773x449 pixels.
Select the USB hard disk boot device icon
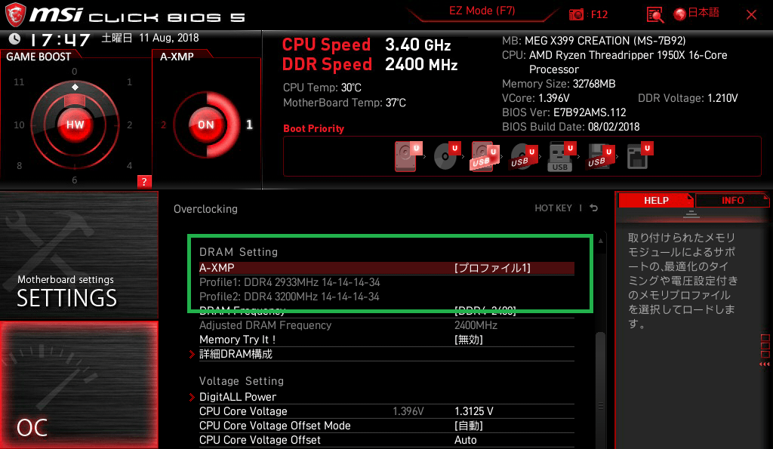485,155
